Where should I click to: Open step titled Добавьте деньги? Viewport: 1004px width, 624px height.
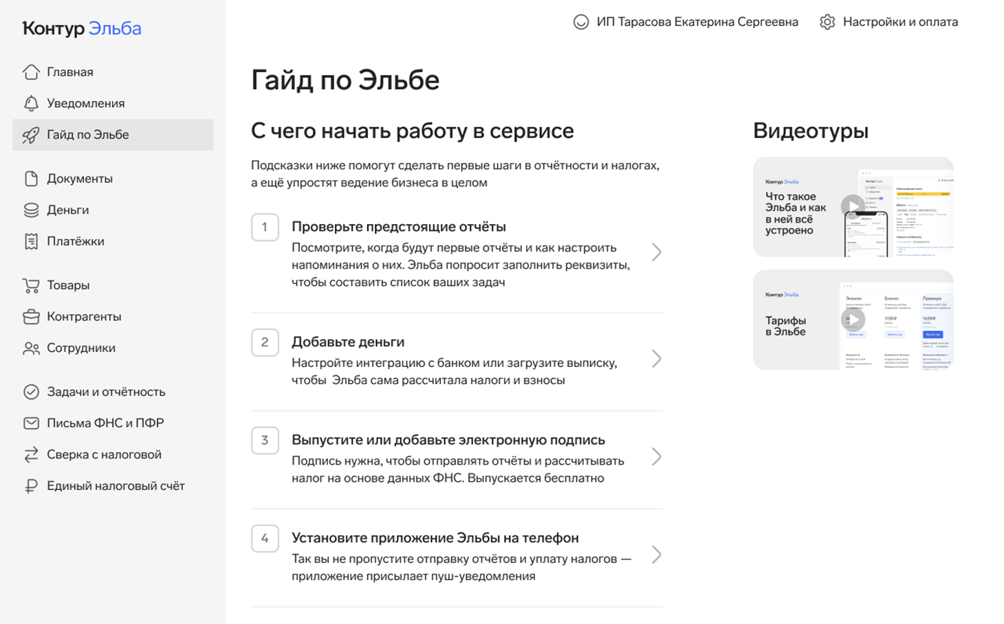tap(348, 342)
